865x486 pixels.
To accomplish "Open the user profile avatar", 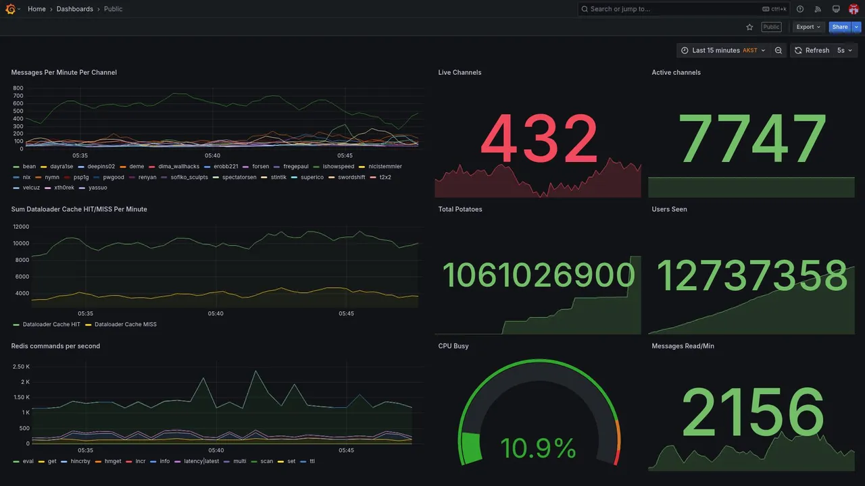I will tap(854, 9).
